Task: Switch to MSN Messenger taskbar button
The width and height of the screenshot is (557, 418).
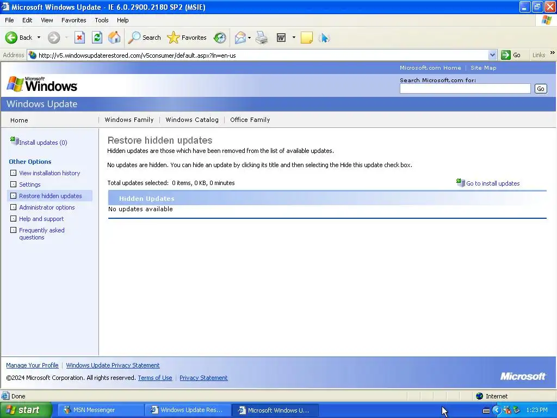Action: coord(101,410)
